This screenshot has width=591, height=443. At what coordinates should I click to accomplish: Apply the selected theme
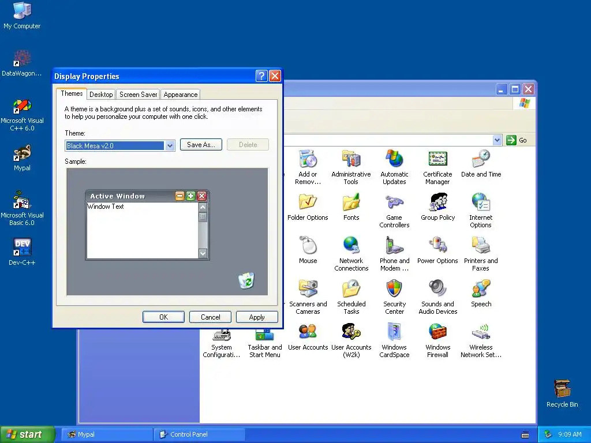pyautogui.click(x=257, y=317)
